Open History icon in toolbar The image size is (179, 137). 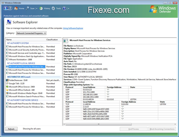(x=41, y=8)
